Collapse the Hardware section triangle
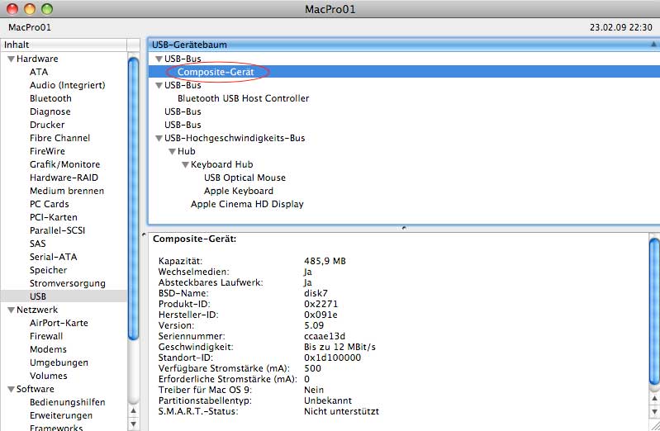660x431 pixels. pyautogui.click(x=11, y=59)
